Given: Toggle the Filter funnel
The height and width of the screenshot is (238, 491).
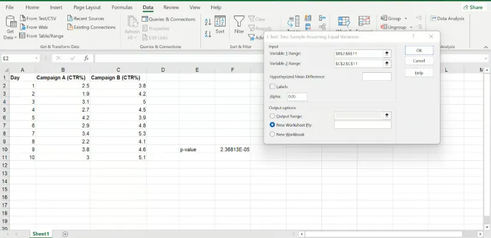Looking at the screenshot, I should (x=239, y=25).
